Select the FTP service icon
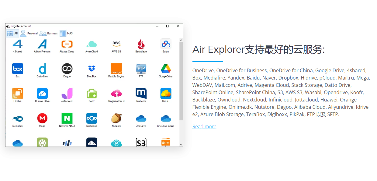 point(141,69)
